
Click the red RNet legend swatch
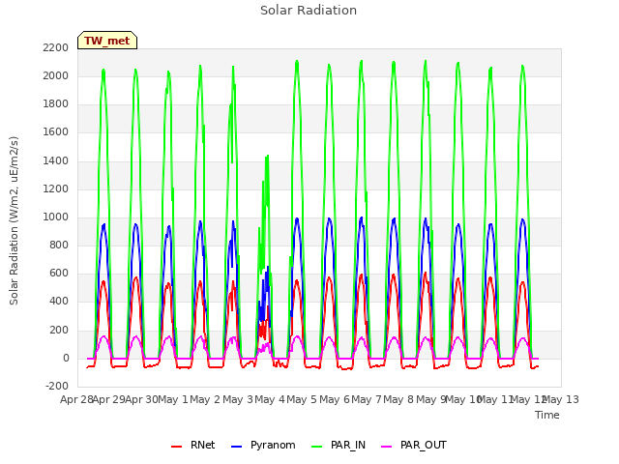(x=176, y=447)
